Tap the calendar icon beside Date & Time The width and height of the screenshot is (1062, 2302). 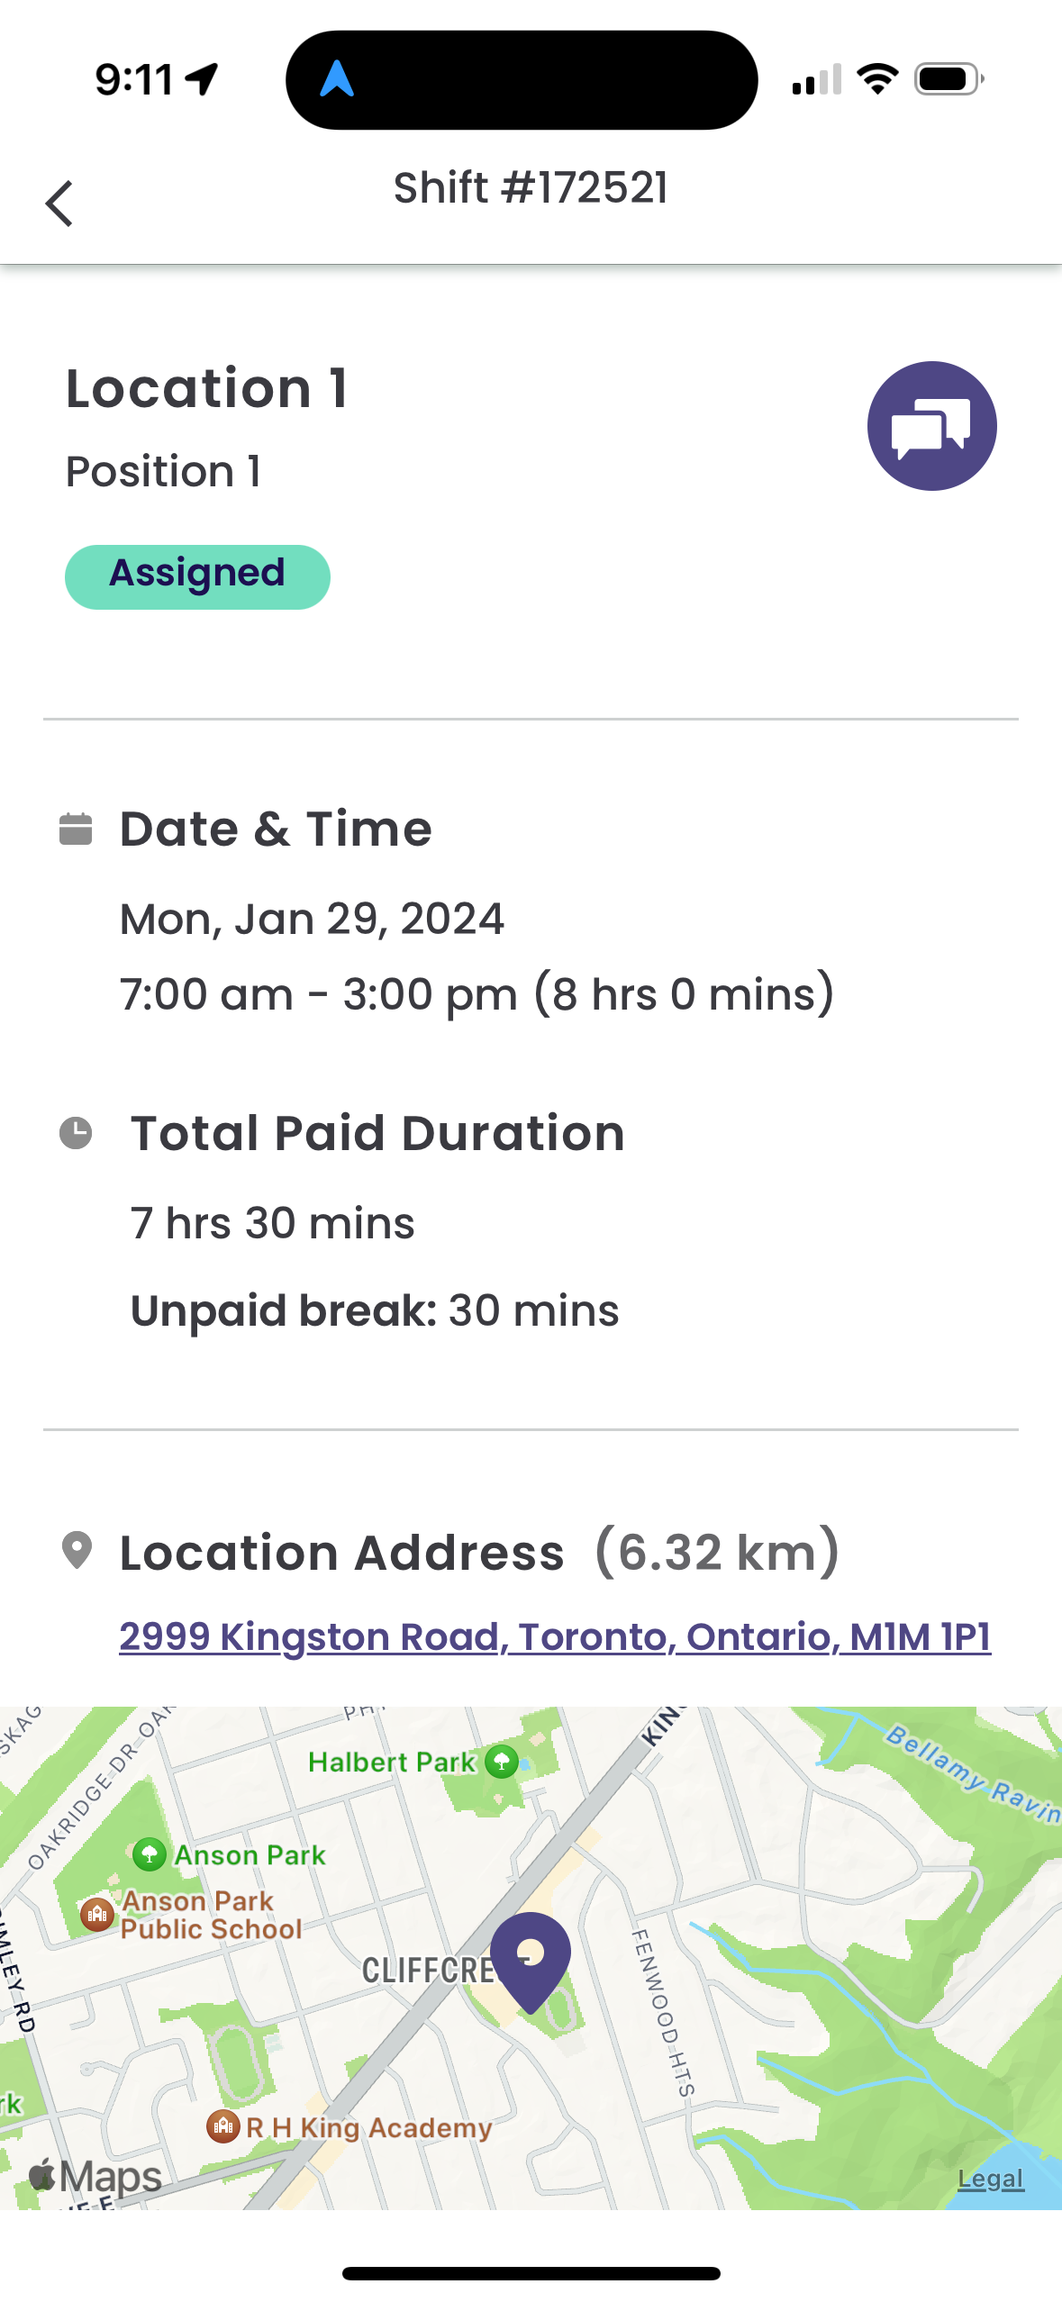click(76, 829)
